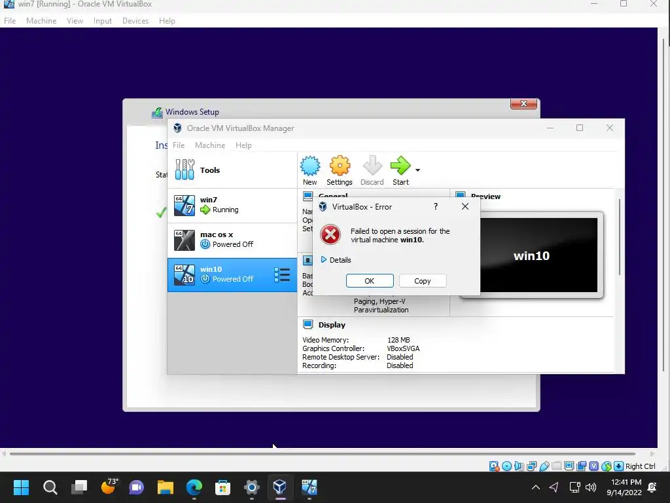
Task: Open File menu in VirtualBox Manager
Action: point(179,145)
